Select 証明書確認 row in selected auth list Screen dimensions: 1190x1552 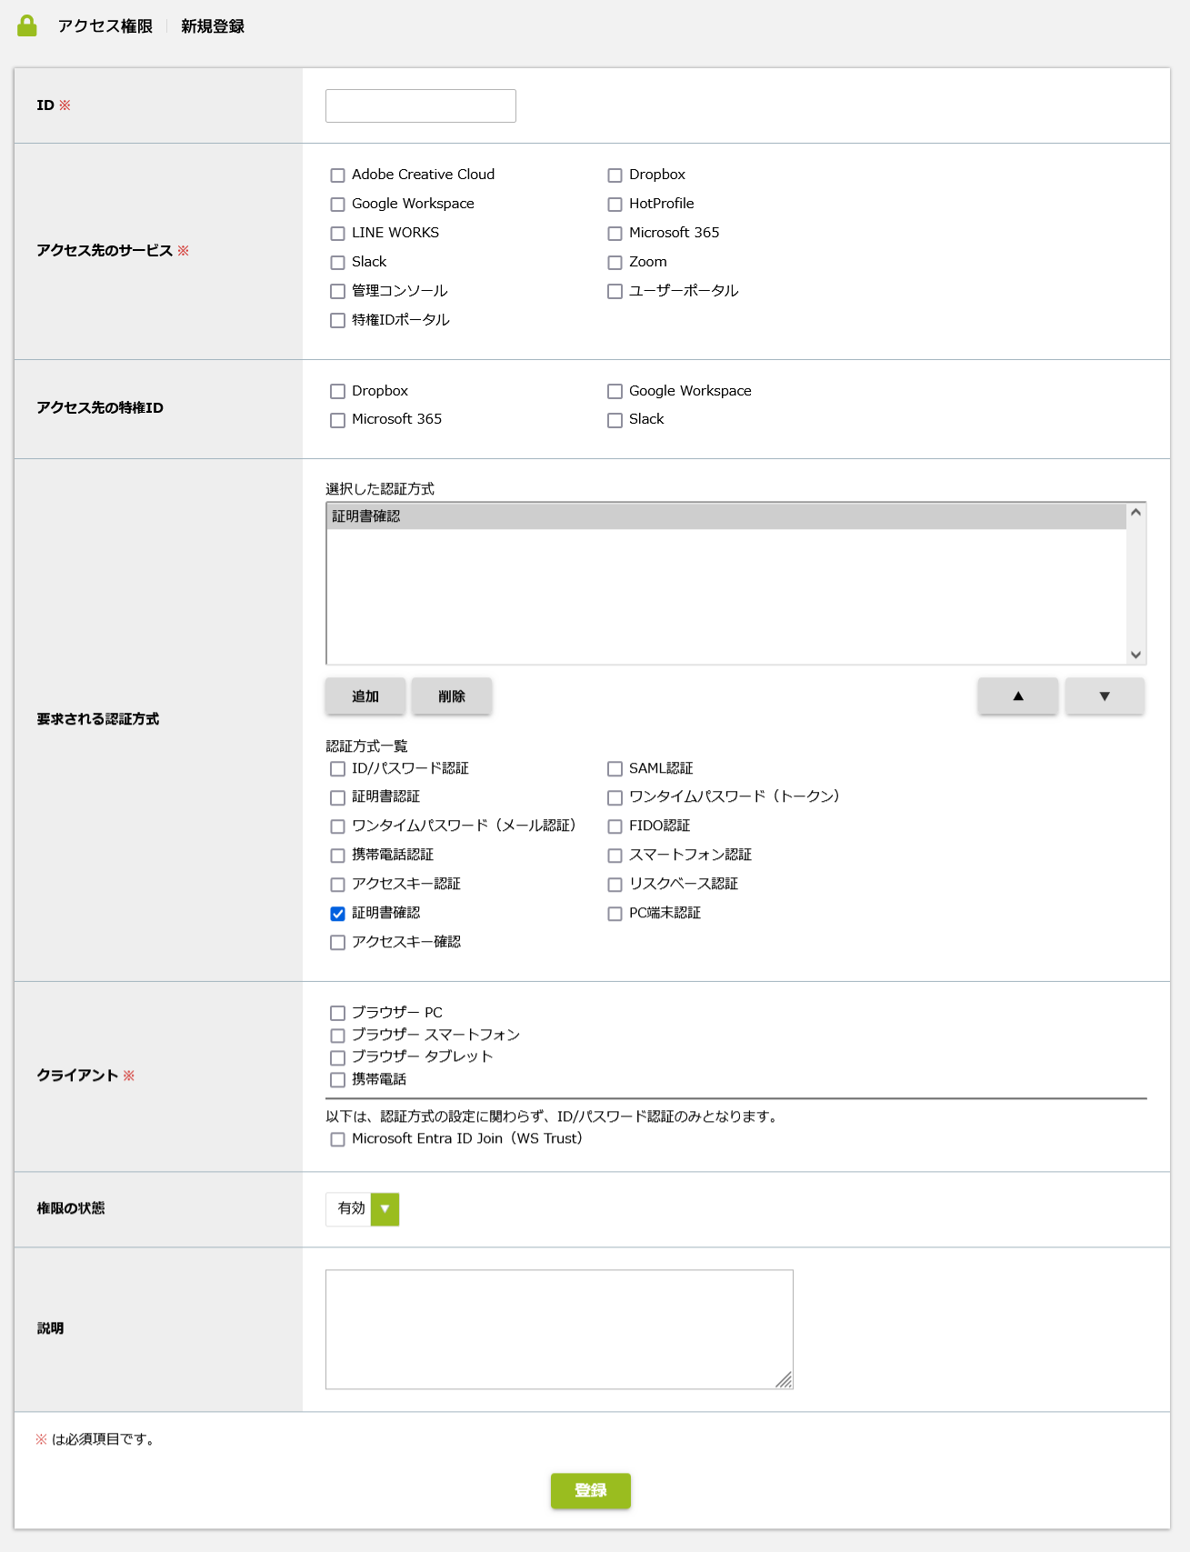tap(725, 516)
